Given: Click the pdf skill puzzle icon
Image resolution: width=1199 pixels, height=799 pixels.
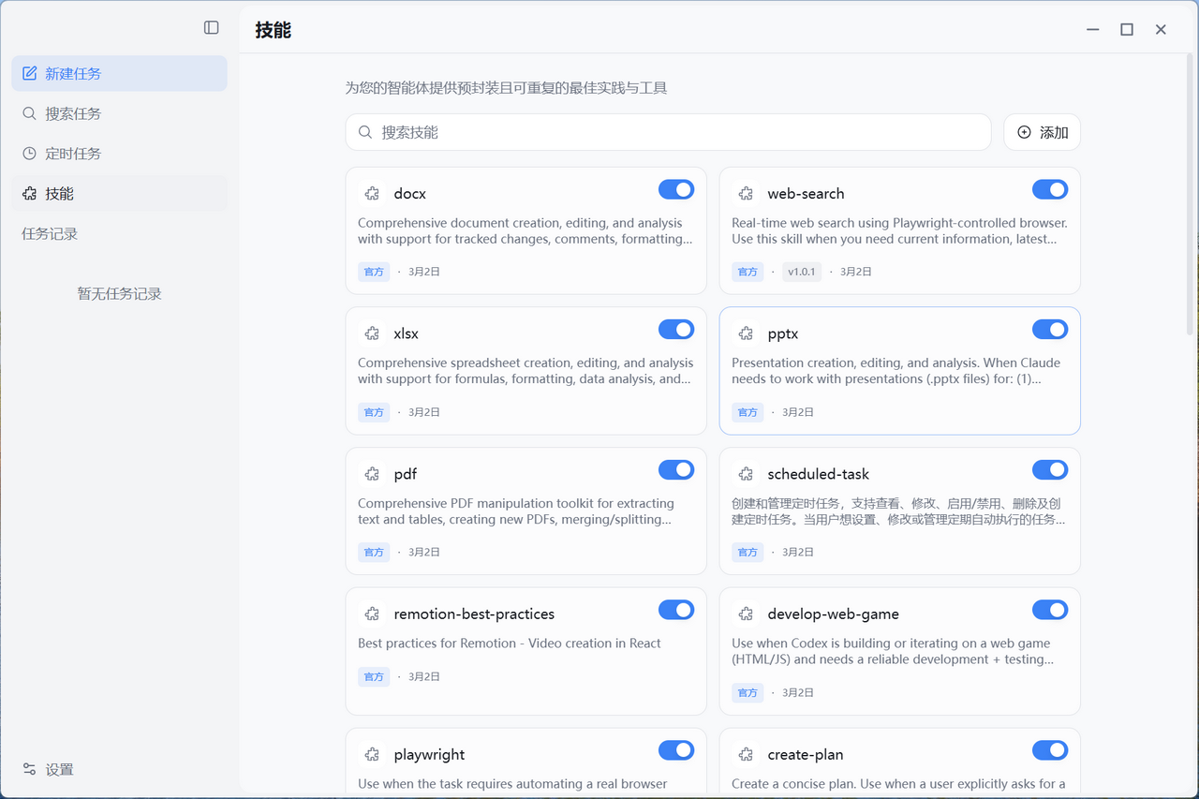Looking at the screenshot, I should click(x=372, y=474).
